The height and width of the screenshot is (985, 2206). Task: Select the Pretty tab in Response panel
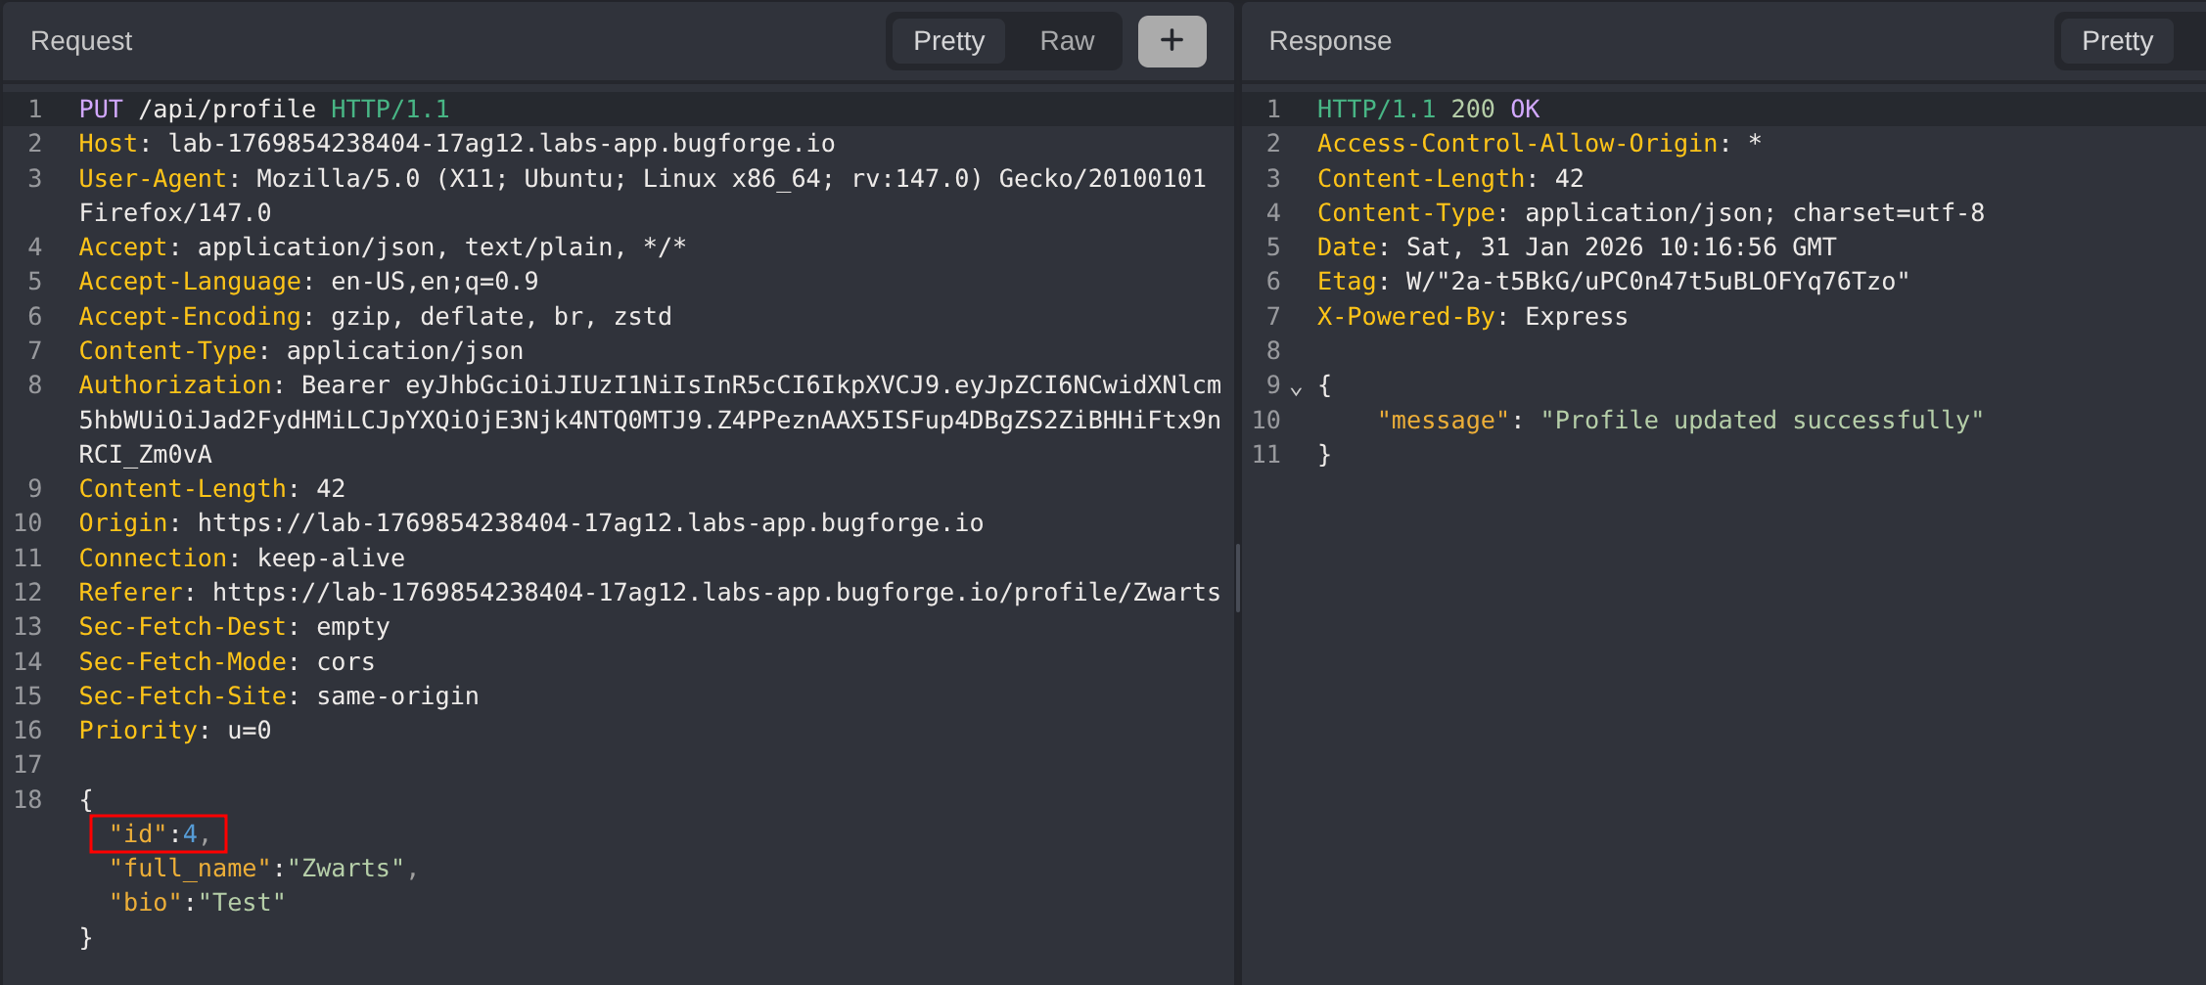tap(2116, 41)
